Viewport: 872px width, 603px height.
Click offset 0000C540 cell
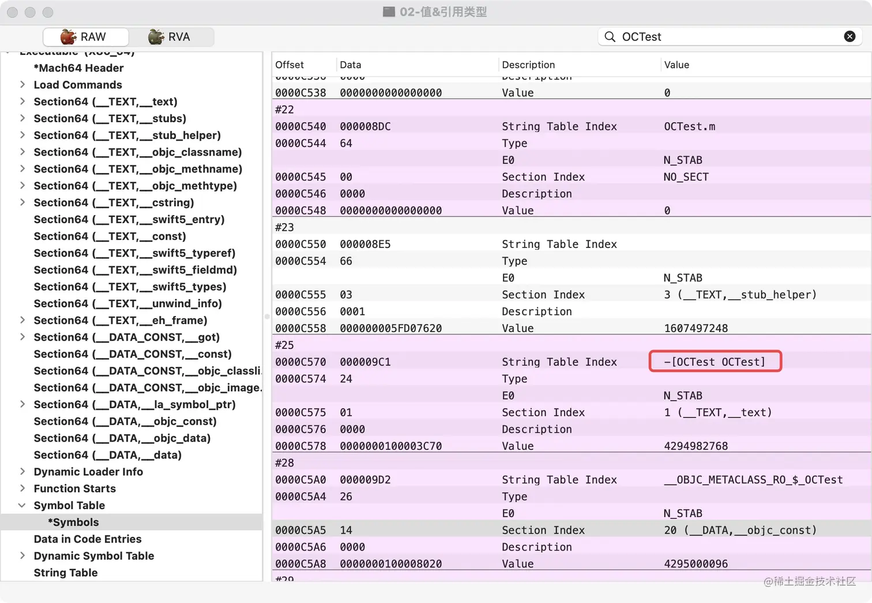pyautogui.click(x=300, y=126)
